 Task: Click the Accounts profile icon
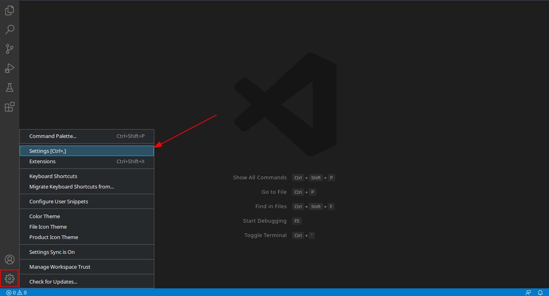coord(10,260)
